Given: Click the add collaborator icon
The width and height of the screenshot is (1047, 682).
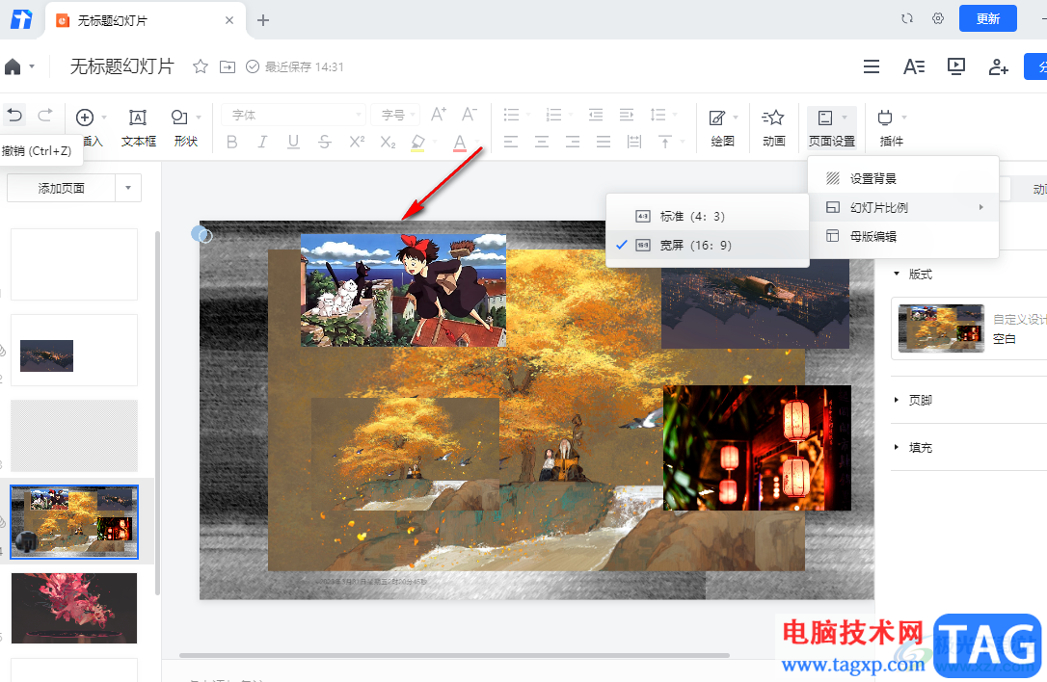Looking at the screenshot, I should 998,66.
